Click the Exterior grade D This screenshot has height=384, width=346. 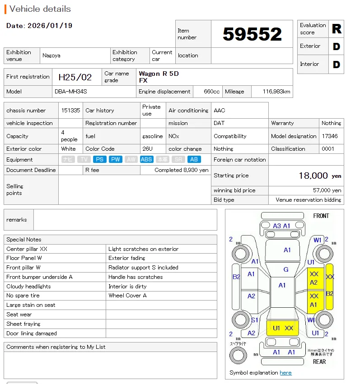click(337, 46)
